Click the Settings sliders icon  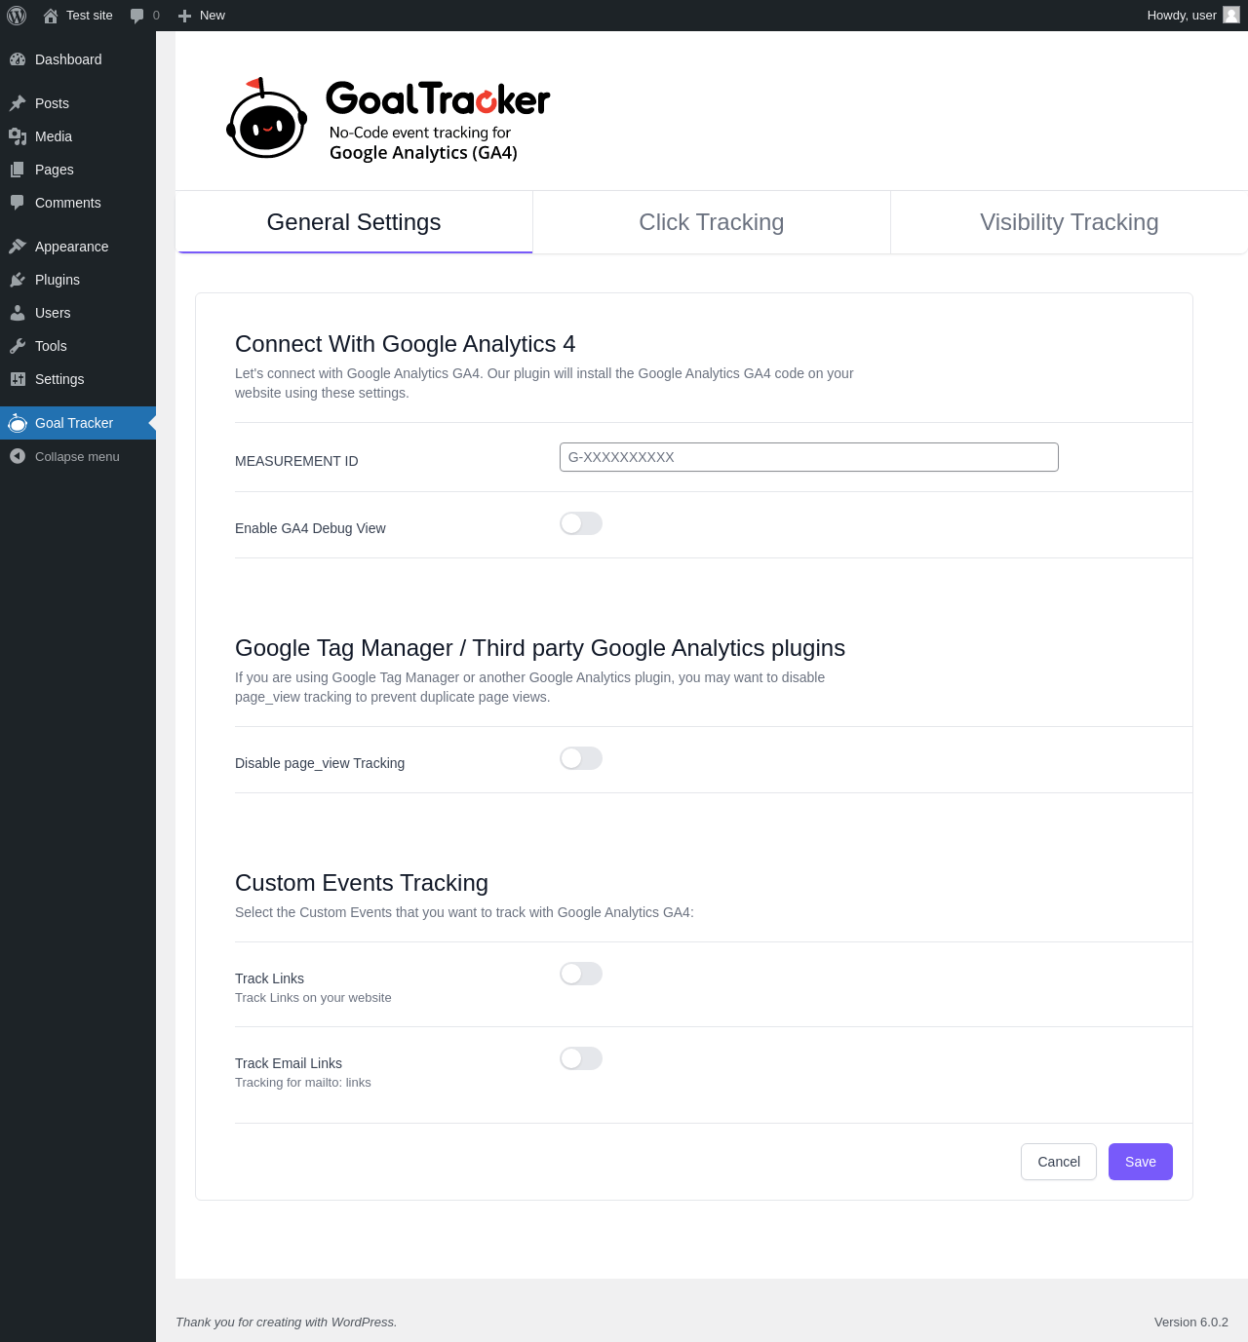[x=18, y=379]
